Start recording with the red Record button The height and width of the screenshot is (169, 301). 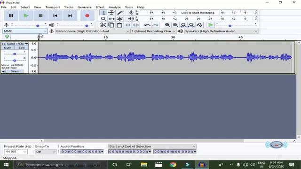coord(87,15)
